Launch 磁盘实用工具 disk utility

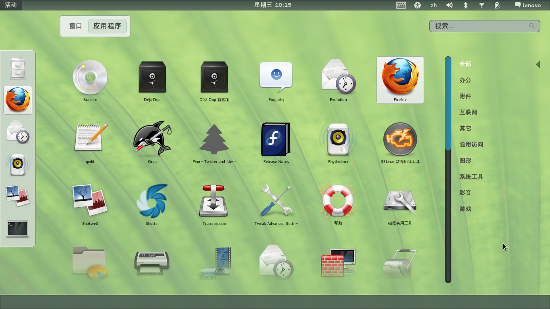click(400, 204)
